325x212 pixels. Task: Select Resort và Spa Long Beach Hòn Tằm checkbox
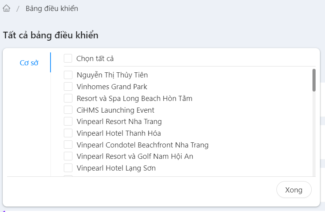(68, 98)
